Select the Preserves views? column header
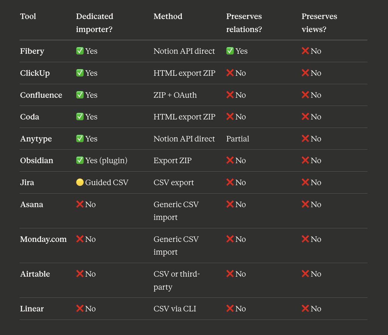This screenshot has height=335, width=388. pos(319,23)
